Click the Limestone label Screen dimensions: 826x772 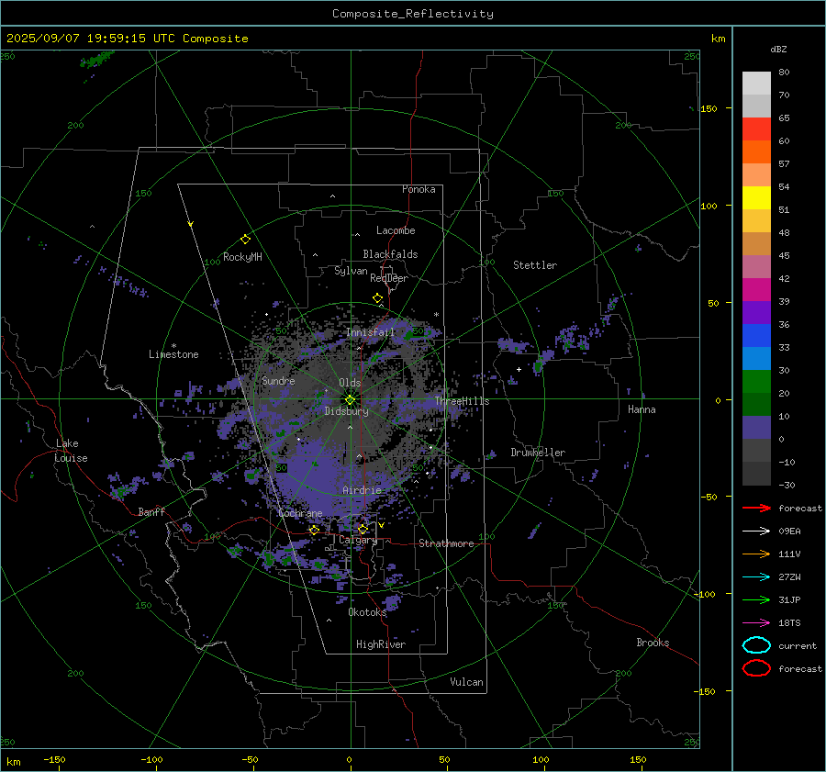click(173, 354)
